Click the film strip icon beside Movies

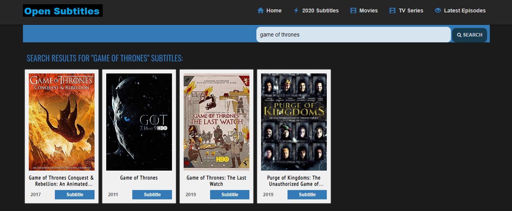pos(353,10)
